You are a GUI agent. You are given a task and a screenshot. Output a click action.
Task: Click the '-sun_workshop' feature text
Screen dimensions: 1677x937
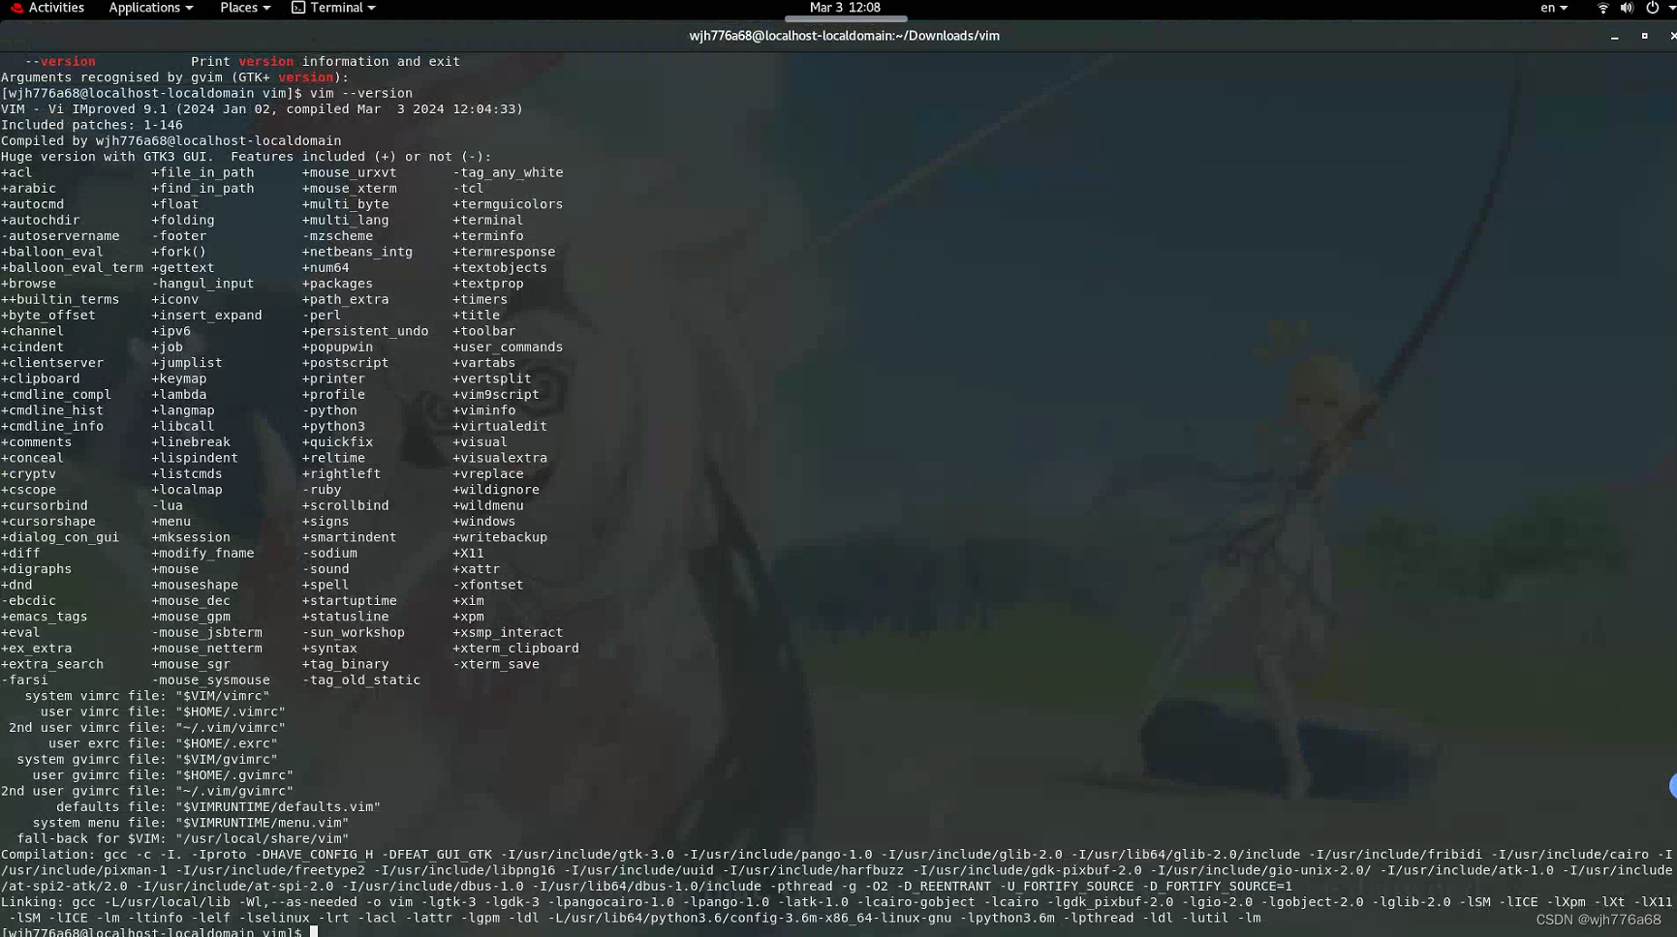click(x=354, y=632)
